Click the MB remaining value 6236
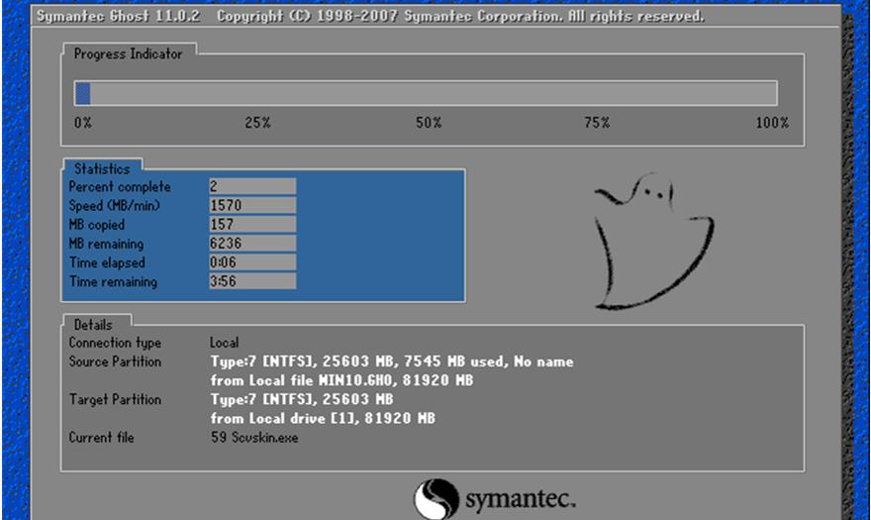The image size is (871, 520). (252, 243)
